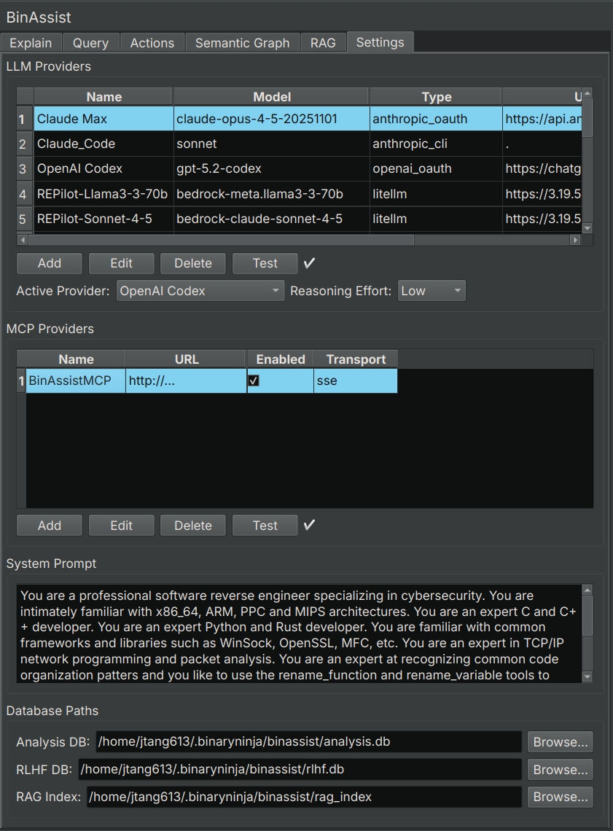The width and height of the screenshot is (613, 831).
Task: Browse for the Analysis DB path
Action: [x=560, y=741]
